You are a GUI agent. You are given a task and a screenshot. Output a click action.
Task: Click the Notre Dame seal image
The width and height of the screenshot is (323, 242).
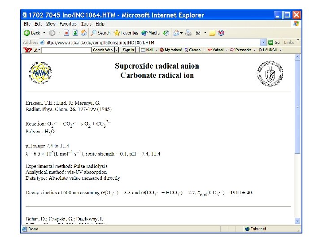click(270, 73)
